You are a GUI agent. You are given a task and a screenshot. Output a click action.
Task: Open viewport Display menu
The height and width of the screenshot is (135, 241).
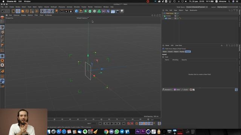(23, 15)
